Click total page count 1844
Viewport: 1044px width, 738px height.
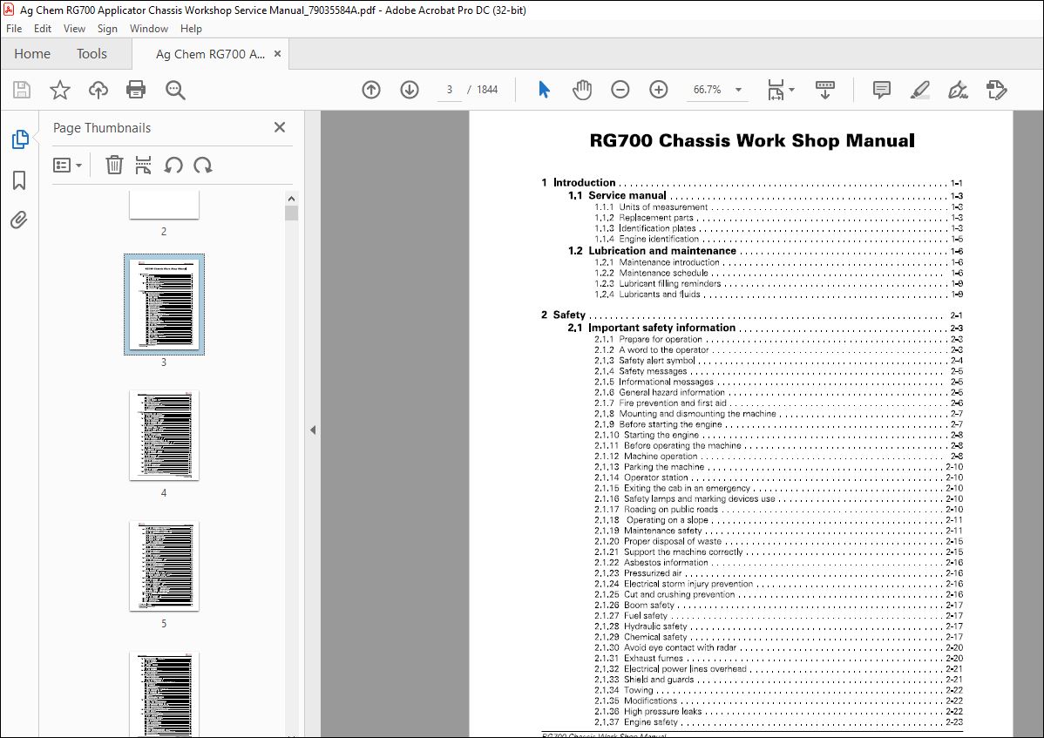(x=487, y=90)
